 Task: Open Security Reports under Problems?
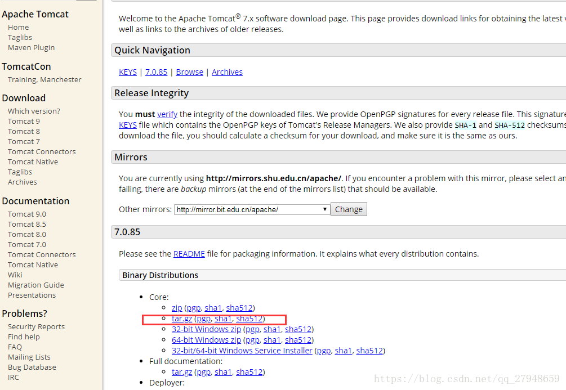pyautogui.click(x=36, y=327)
